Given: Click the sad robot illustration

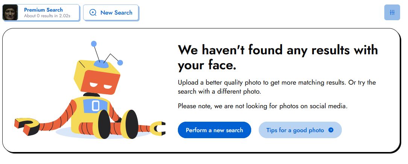Looking at the screenshot, I should [x=90, y=97].
